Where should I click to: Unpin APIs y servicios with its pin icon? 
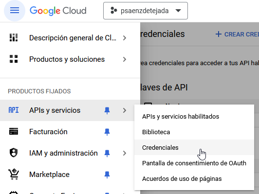(107, 110)
